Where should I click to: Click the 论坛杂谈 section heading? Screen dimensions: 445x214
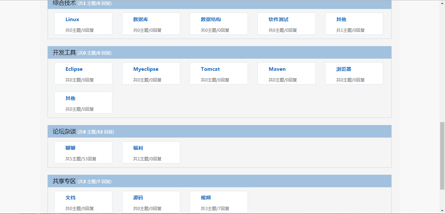[x=64, y=132]
